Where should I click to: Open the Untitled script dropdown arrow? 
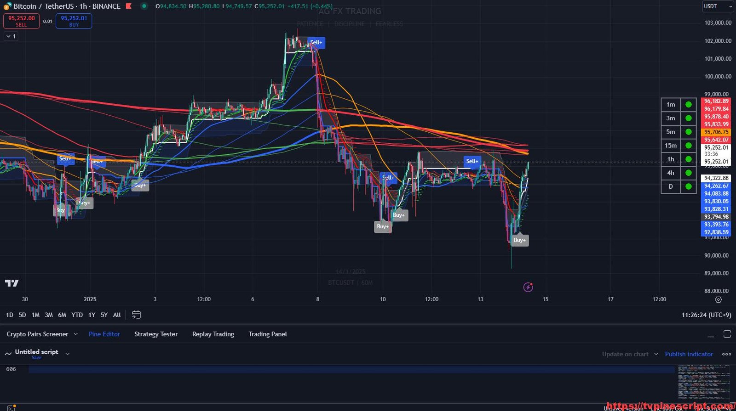68,354
